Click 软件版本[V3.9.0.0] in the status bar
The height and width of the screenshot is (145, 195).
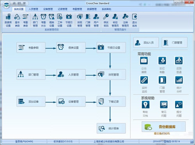click(63, 141)
